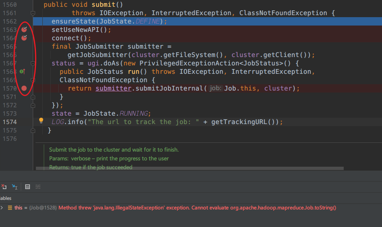Image resolution: width=382 pixels, height=227 pixels.
Task: Click the green implements-method gutter icon at line 1568
Action: pyautogui.click(x=22, y=71)
